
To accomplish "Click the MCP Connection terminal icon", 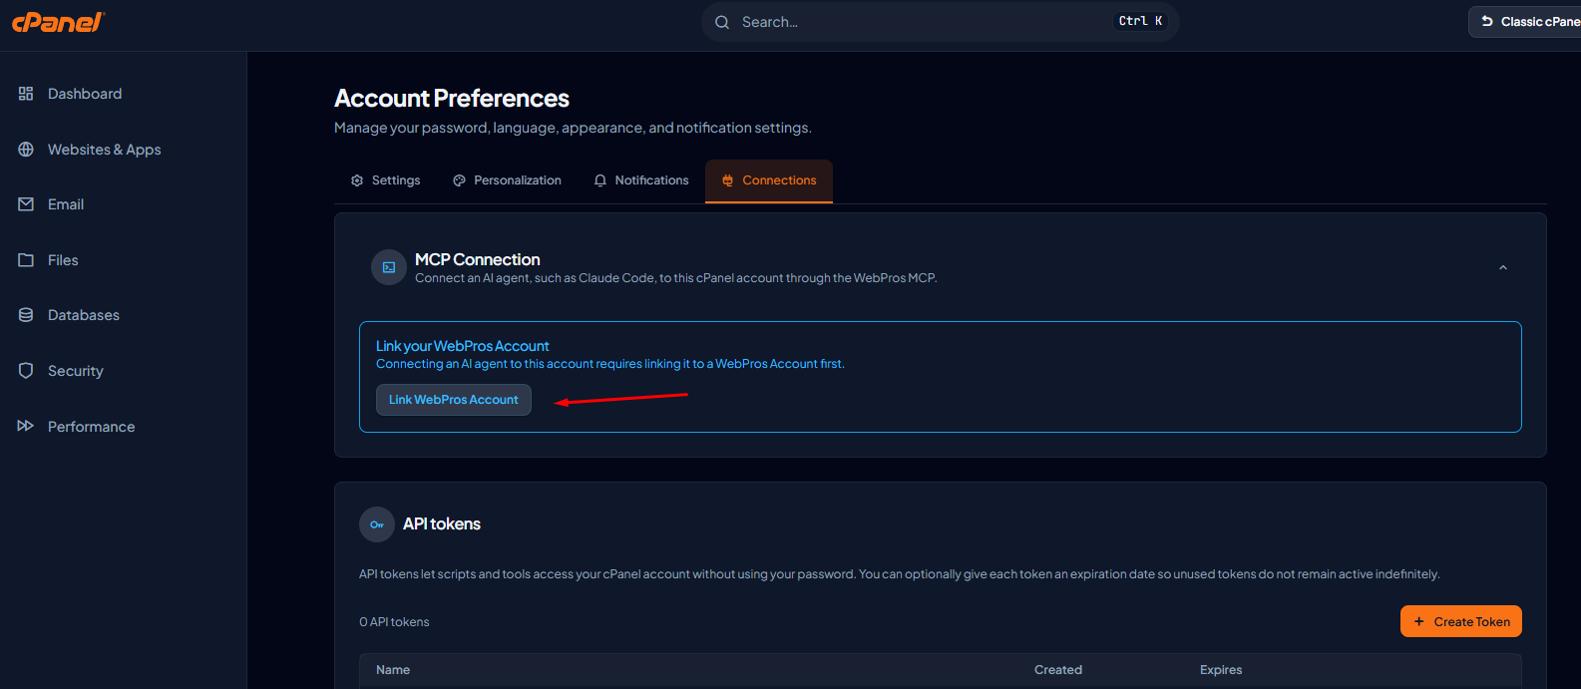I will pos(389,267).
